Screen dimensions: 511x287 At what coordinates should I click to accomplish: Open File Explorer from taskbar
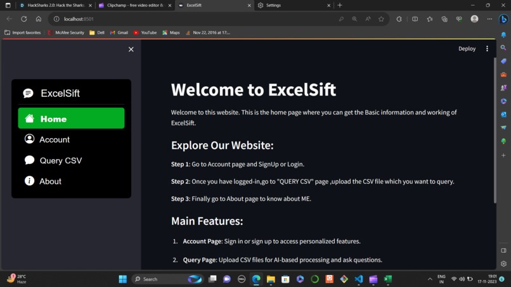tap(271, 279)
